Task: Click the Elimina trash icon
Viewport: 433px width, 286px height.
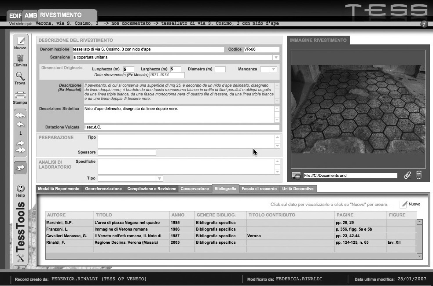Action: (x=20, y=58)
